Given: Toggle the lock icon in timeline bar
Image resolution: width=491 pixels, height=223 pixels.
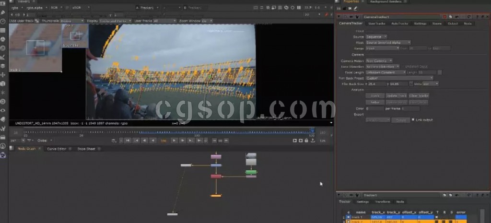Looking at the screenshot, I should 306,141.
